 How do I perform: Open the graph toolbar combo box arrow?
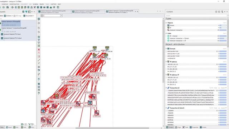click(61, 16)
